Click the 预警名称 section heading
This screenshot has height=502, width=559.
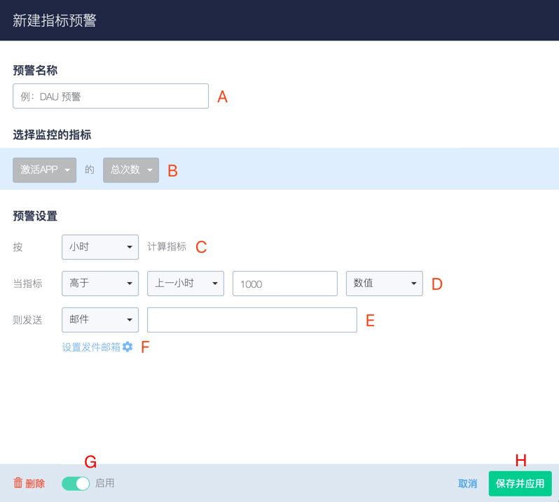pos(35,70)
